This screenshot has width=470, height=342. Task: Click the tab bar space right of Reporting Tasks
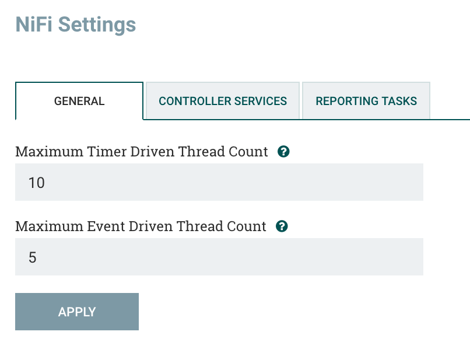pos(450,105)
